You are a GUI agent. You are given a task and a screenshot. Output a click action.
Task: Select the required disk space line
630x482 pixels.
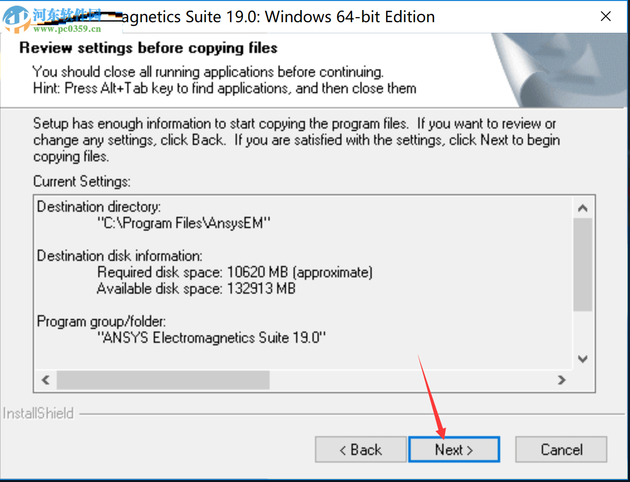click(234, 272)
